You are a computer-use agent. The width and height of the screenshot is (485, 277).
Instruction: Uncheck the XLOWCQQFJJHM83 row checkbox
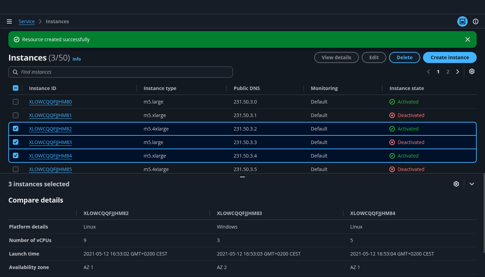point(16,142)
